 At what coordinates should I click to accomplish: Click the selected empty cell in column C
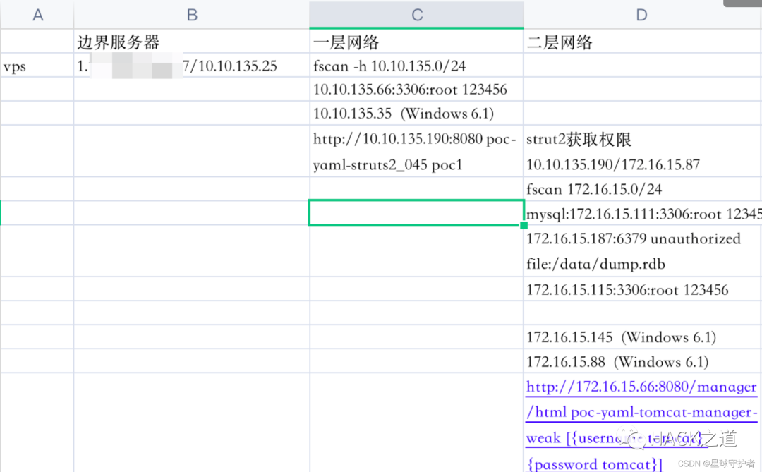(x=416, y=213)
